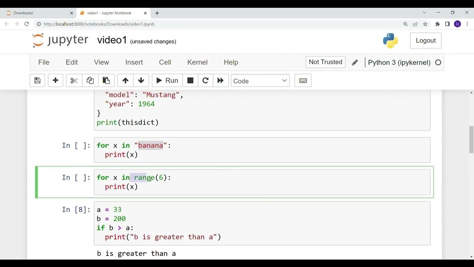Copy selected cells icon
This screenshot has width=474, height=267.
90,80
